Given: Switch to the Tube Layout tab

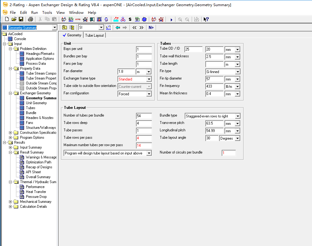Looking at the screenshot, I should click(x=94, y=35).
